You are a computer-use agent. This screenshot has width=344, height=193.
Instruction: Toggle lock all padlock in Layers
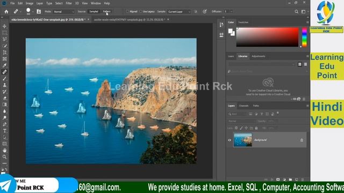[x=256, y=128]
